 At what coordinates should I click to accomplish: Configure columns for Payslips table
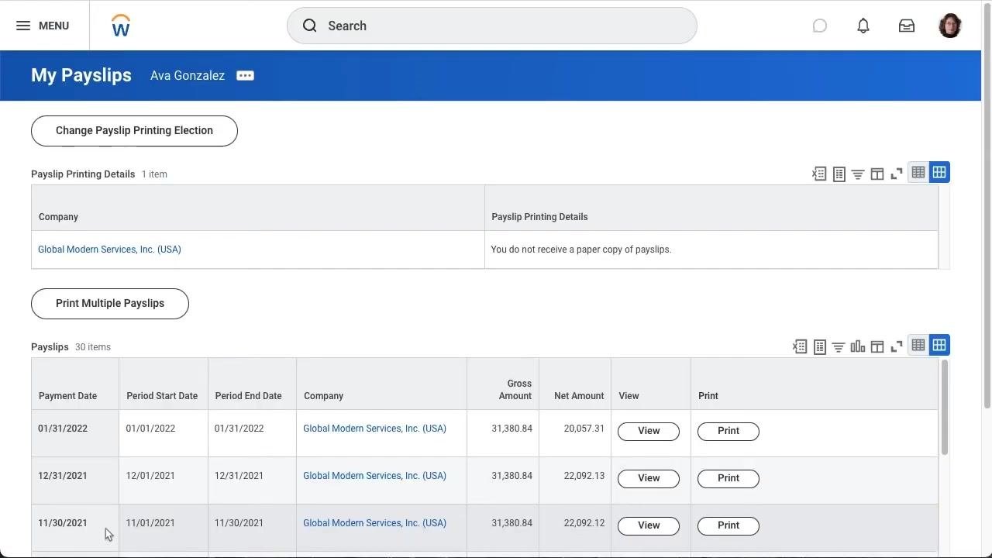coord(877,346)
